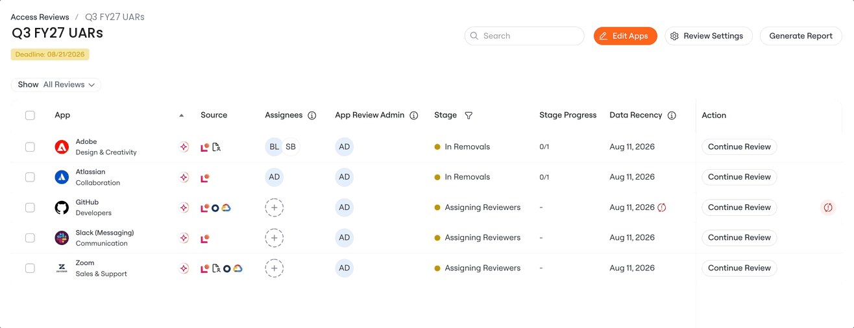Click the red sync icon at GitHub row's end

point(828,207)
